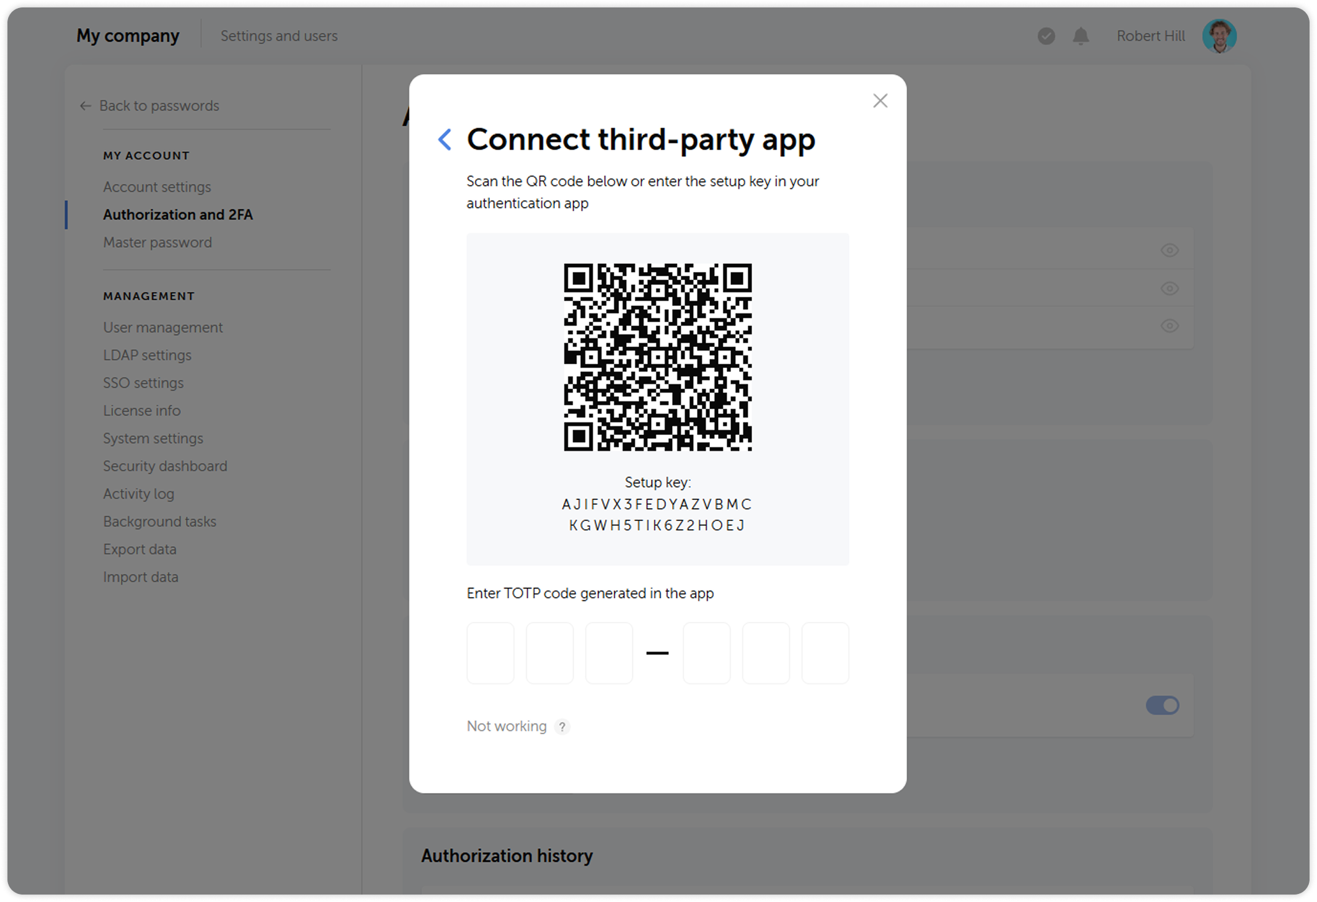This screenshot has width=1317, height=902.
Task: Focus the second TOTP digit field
Action: [x=549, y=653]
